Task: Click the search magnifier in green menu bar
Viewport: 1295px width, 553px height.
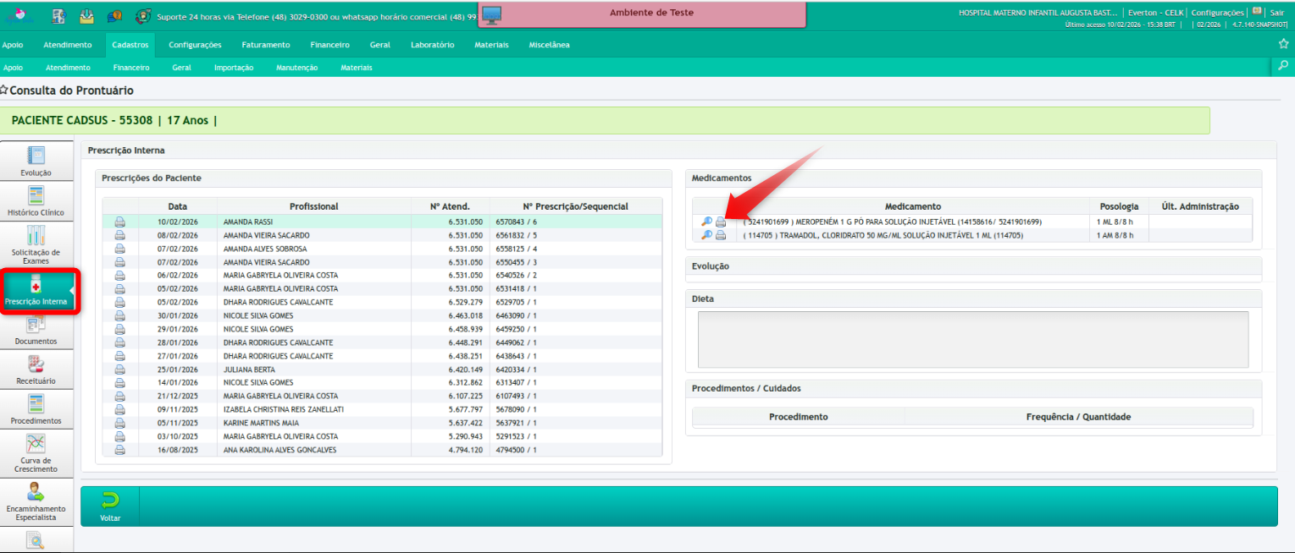Action: tap(1283, 66)
